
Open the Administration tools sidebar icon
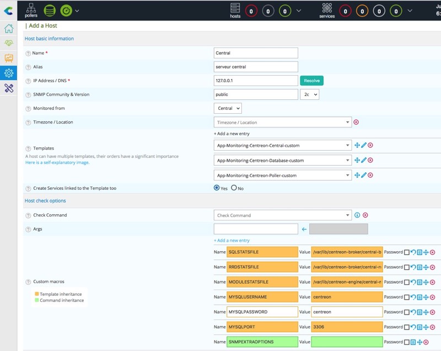click(9, 87)
